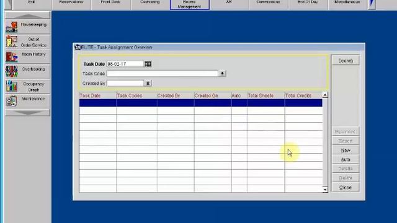Click the Created By column header
This screenshot has width=397, height=223.
click(x=176, y=95)
